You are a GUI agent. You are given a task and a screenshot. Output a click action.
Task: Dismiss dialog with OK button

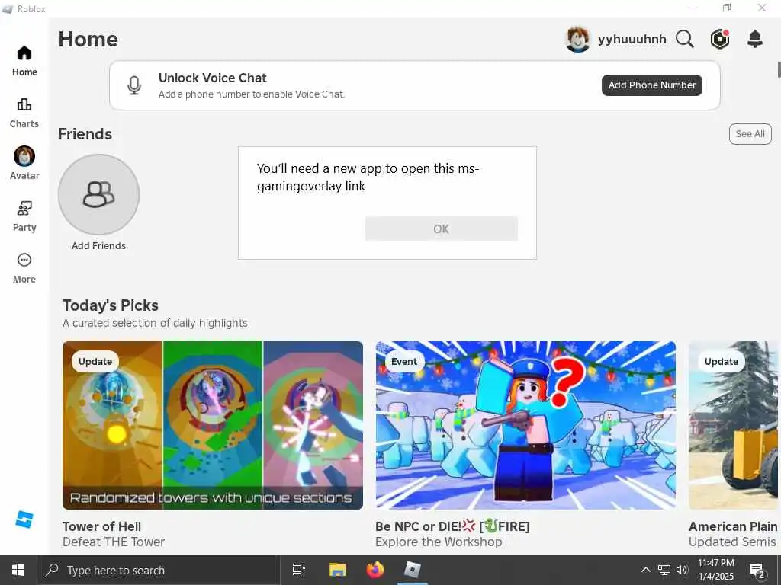442,229
